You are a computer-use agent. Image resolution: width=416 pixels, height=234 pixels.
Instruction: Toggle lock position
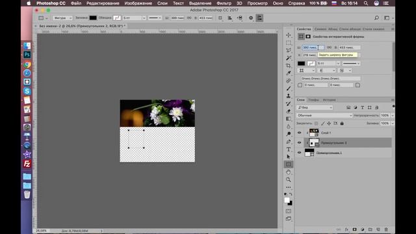coord(329,123)
